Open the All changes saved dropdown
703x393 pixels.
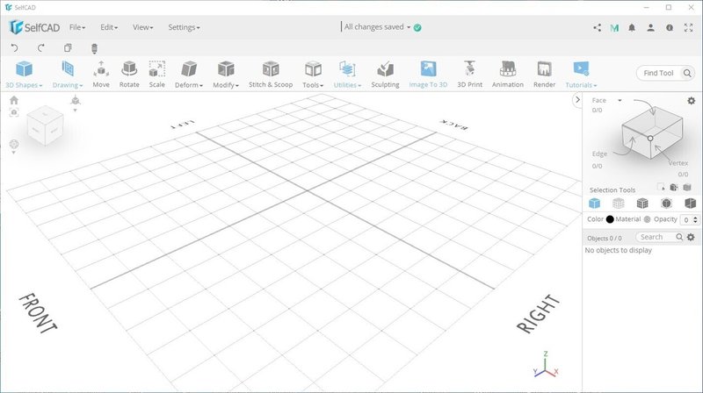[377, 27]
